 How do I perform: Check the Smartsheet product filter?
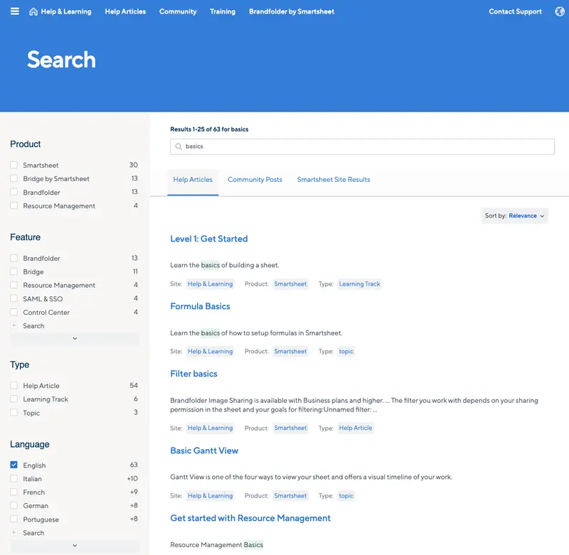point(13,164)
